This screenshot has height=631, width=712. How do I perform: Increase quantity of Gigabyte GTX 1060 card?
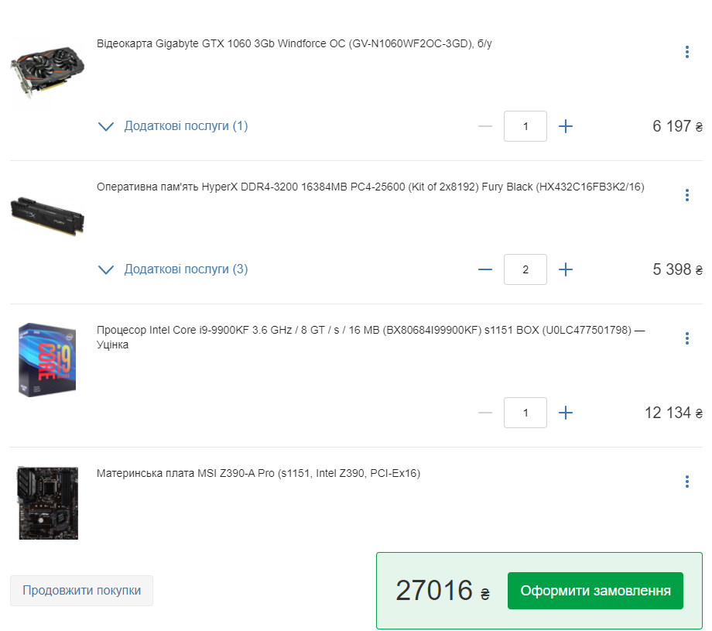coord(565,126)
